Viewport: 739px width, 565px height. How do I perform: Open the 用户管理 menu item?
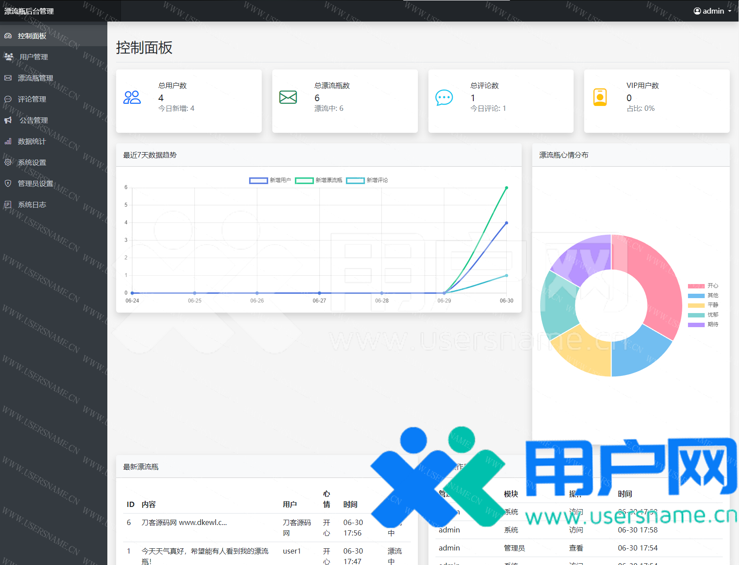pyautogui.click(x=33, y=57)
